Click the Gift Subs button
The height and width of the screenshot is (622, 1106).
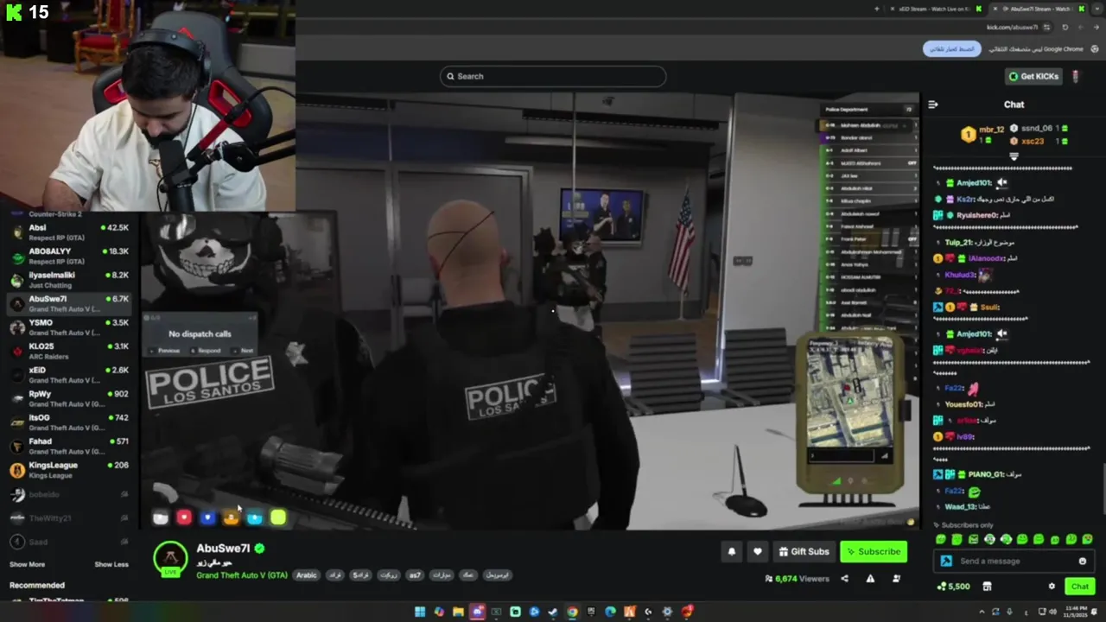(x=804, y=552)
